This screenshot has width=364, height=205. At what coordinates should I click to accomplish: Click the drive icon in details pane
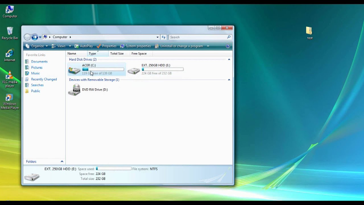[x=32, y=177]
